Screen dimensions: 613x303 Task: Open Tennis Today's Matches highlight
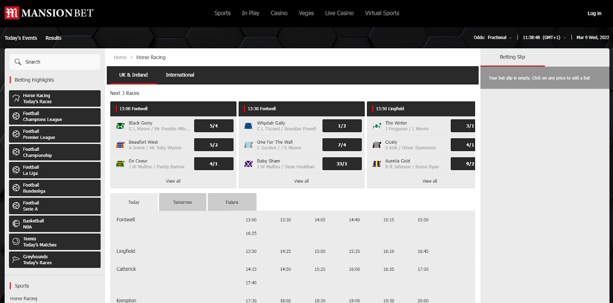(55, 242)
